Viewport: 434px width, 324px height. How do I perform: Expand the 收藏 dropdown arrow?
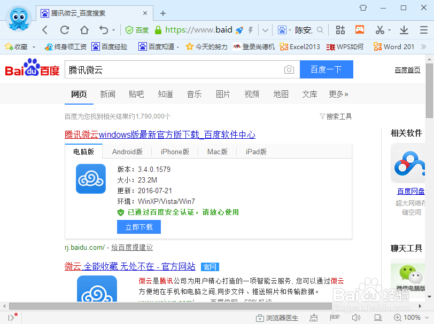click(x=34, y=47)
